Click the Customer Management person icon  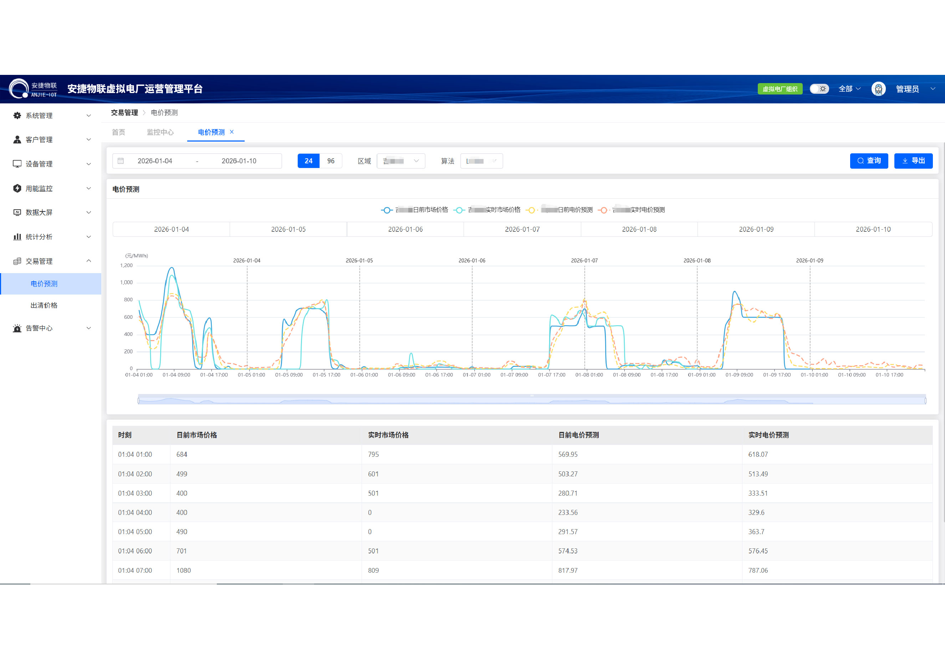tap(17, 139)
